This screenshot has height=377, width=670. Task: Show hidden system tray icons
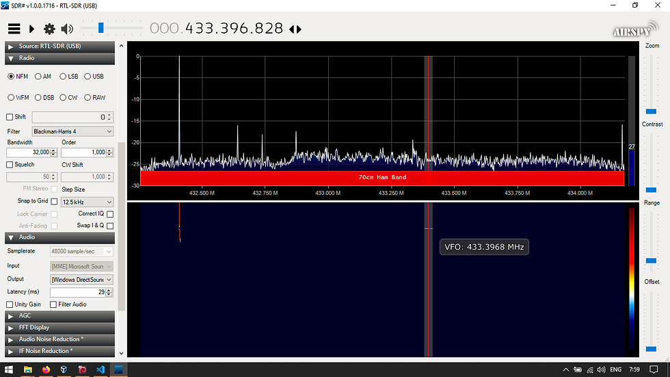566,369
